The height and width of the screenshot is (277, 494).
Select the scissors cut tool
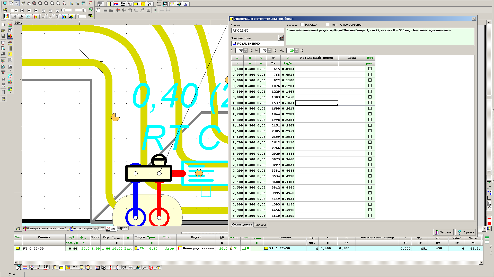coord(186,4)
